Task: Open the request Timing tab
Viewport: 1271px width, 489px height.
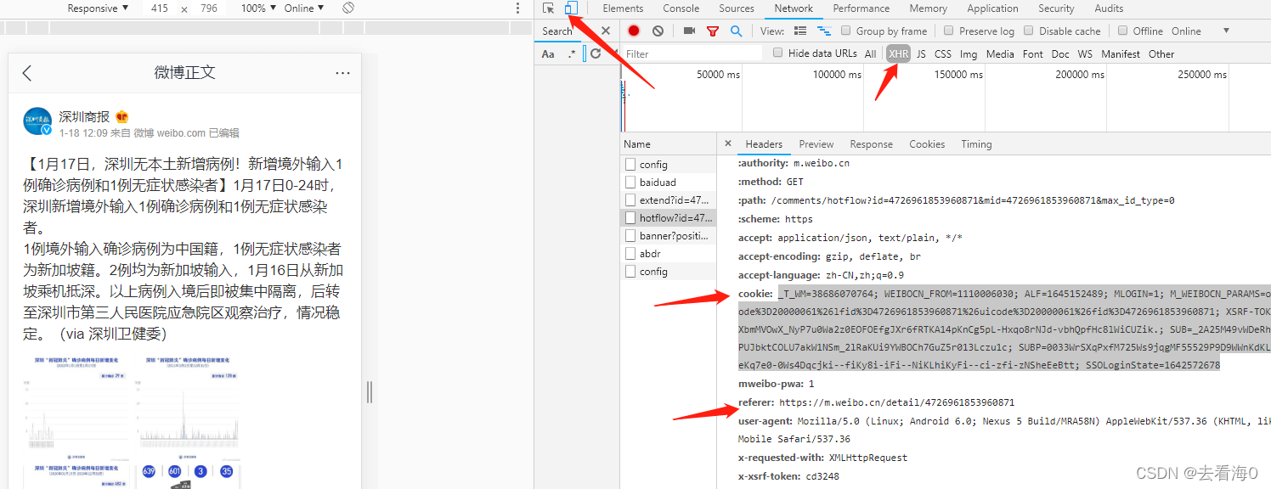Action: pyautogui.click(x=977, y=144)
